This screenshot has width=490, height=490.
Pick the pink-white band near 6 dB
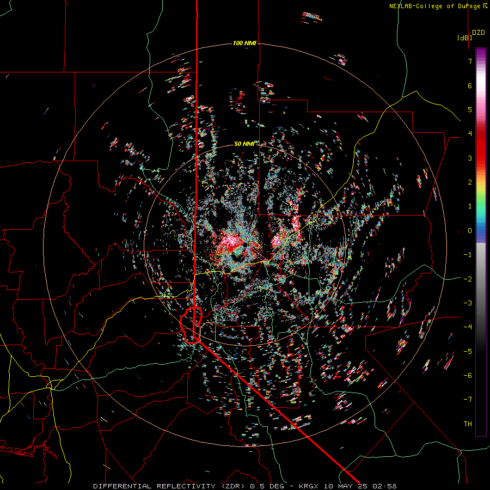click(x=481, y=85)
